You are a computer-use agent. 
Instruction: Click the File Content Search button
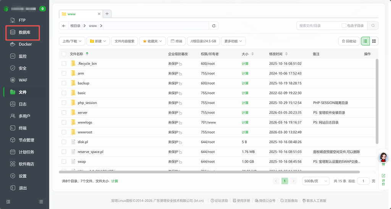(124, 41)
